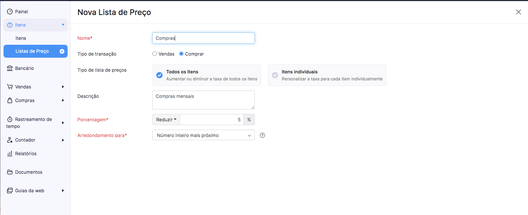
Task: Open the Arredondamento para dropdown
Action: pos(204,135)
